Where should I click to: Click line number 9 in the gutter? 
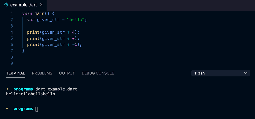[x=12, y=63]
